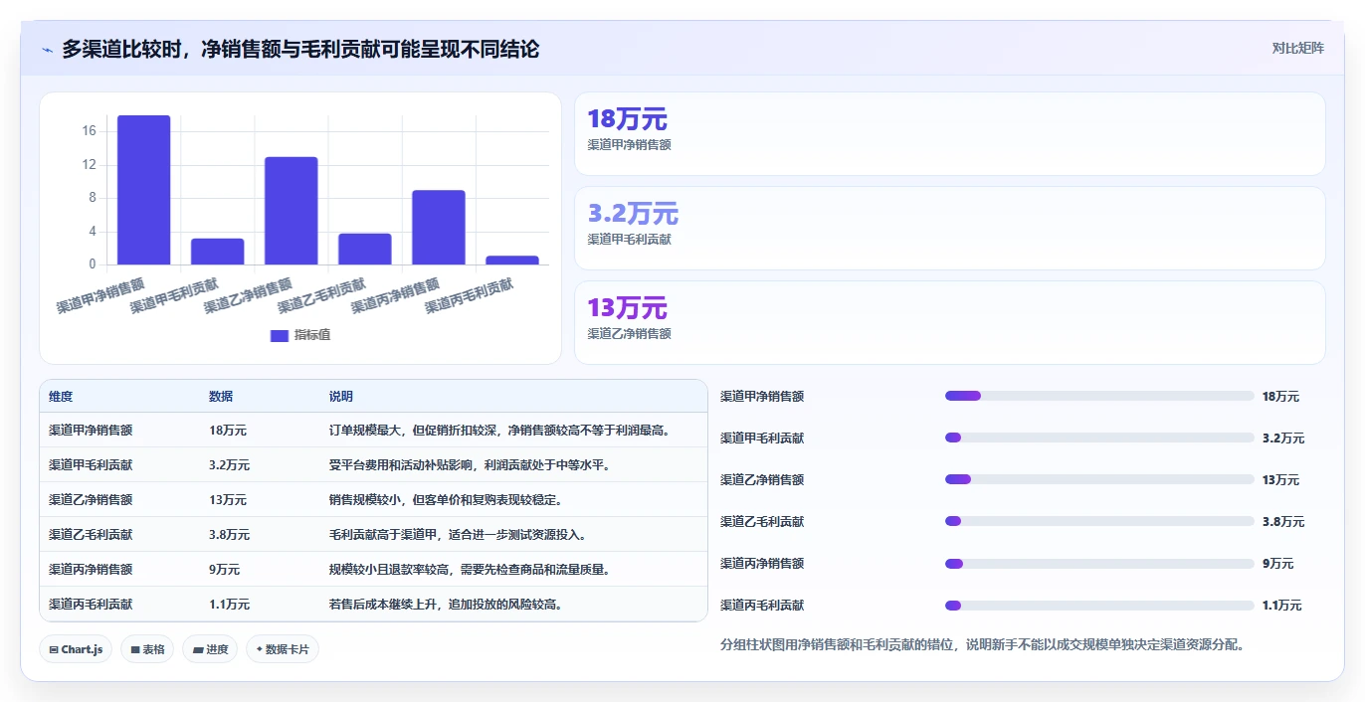This screenshot has width=1365, height=702.
Task: Click the 渠道甲净销售额 progress bar
Action: [x=1099, y=396]
